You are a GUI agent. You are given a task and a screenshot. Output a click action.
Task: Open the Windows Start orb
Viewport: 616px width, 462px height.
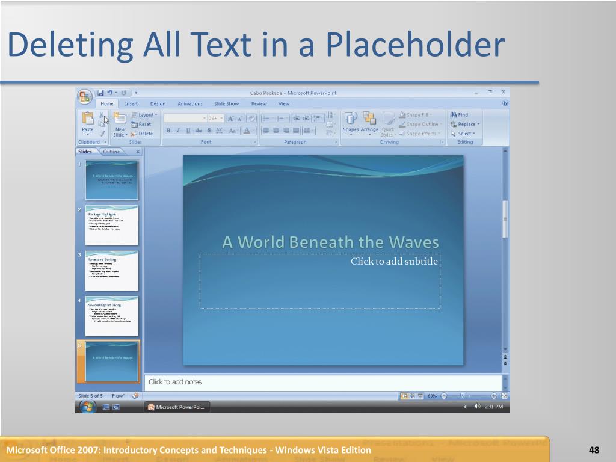(87, 407)
